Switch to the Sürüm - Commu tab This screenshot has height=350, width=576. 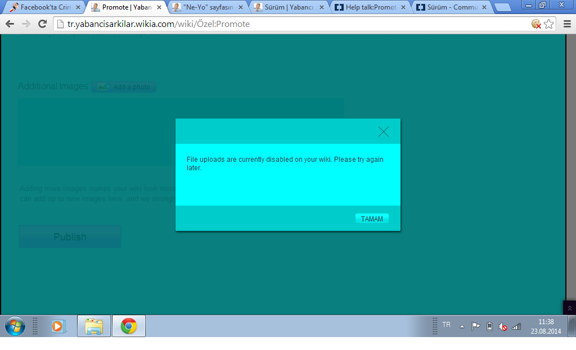pyautogui.click(x=452, y=7)
